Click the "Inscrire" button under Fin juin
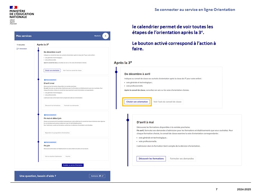Image resolution: width=261 pixels, height=196 pixels. pyautogui.click(x=68, y=157)
